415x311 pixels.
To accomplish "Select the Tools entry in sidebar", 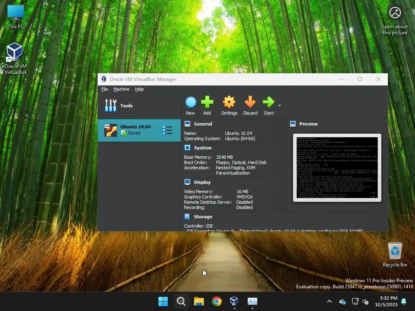I will [x=139, y=106].
